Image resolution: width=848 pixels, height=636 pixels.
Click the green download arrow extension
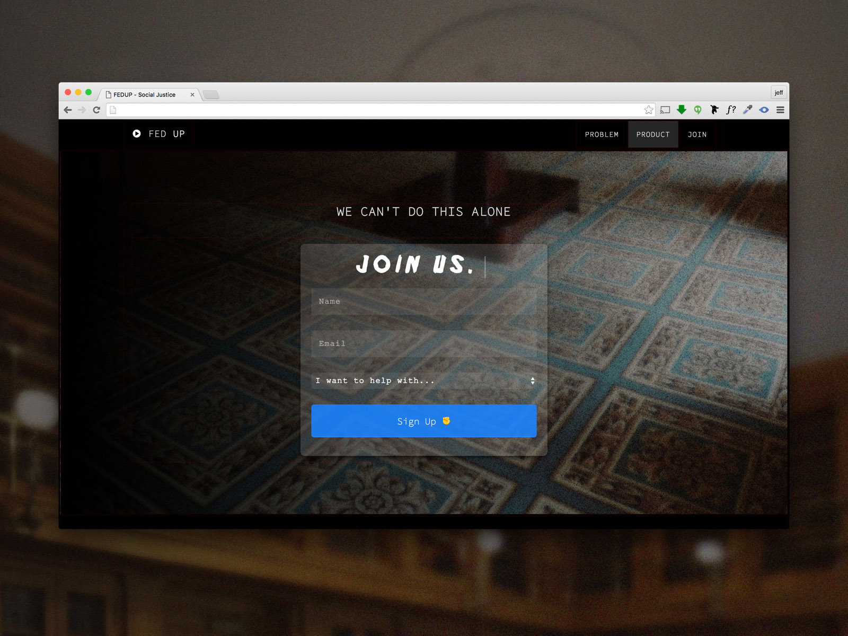[682, 110]
